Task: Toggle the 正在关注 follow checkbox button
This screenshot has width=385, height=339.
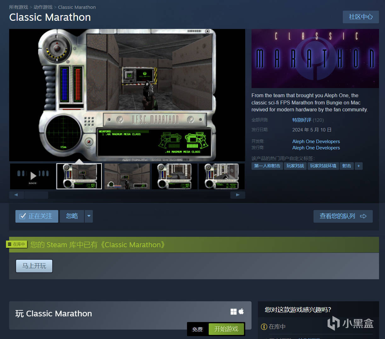Action: (x=37, y=216)
